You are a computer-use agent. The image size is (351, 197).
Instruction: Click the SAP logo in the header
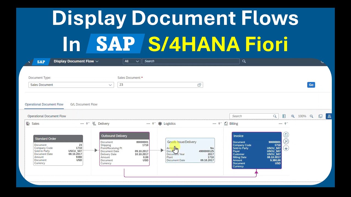pos(41,62)
